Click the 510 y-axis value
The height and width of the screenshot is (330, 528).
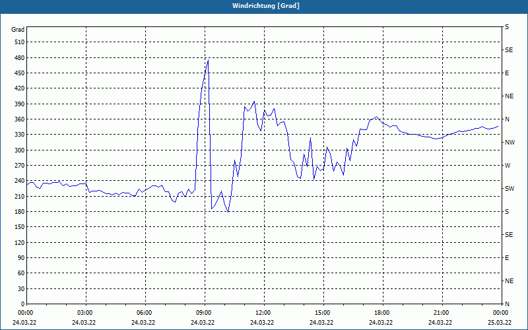20,42
